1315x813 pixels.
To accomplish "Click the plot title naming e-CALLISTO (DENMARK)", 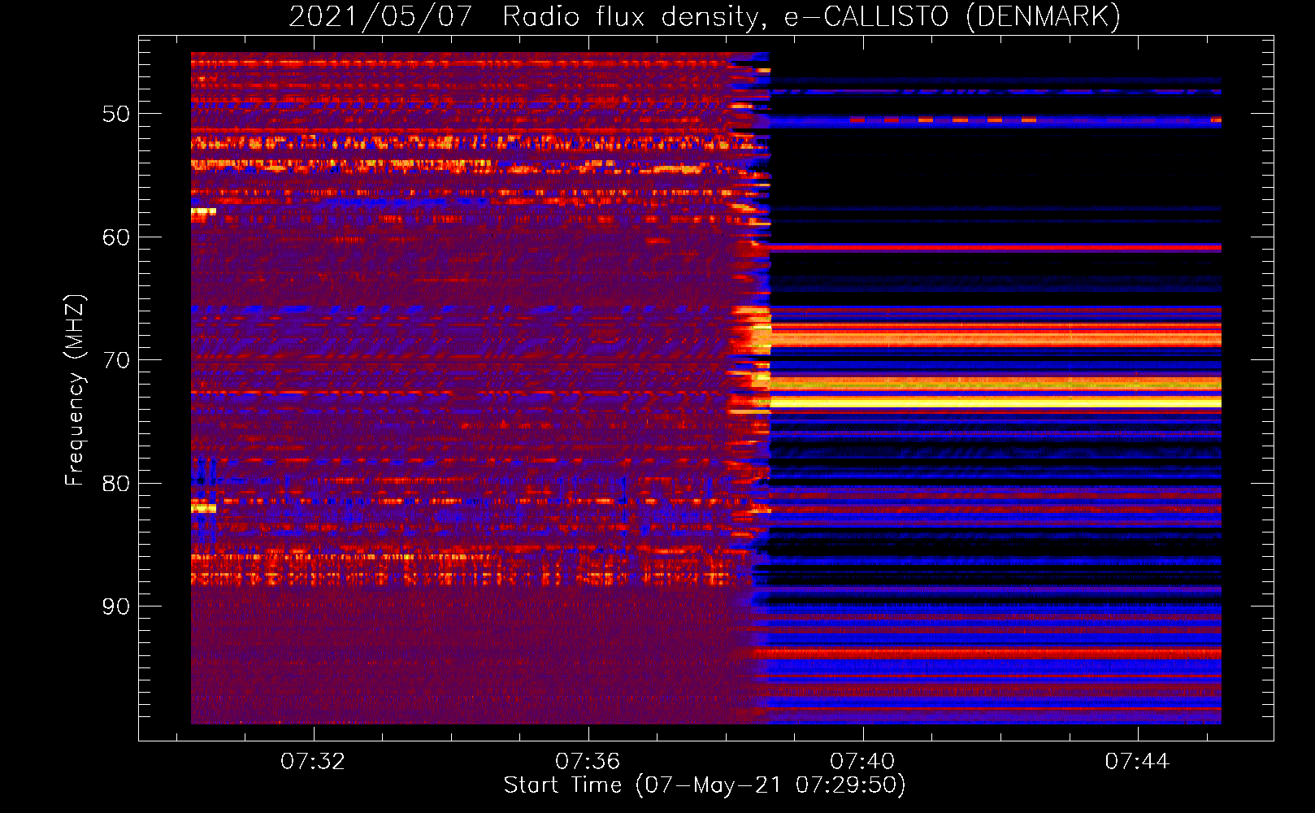I will point(705,16).
